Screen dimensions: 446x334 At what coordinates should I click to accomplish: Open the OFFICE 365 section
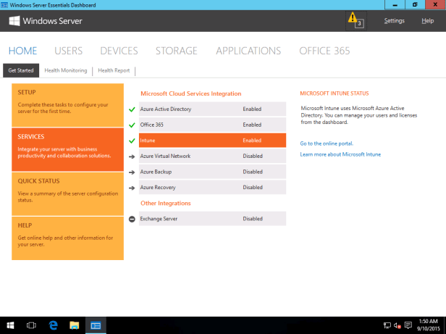click(324, 51)
